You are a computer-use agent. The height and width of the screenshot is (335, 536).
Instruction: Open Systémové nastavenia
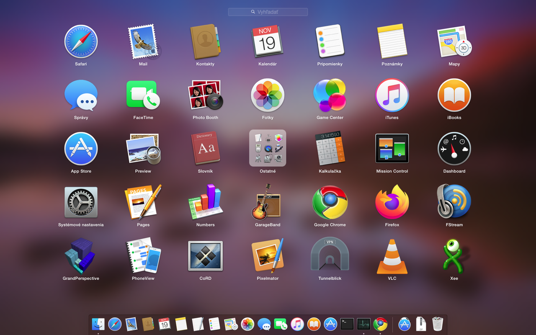[x=81, y=202]
